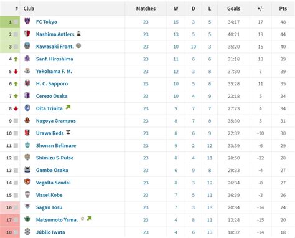Sort the table by the Pts column header
This screenshot has height=238, width=295.
tap(283, 9)
